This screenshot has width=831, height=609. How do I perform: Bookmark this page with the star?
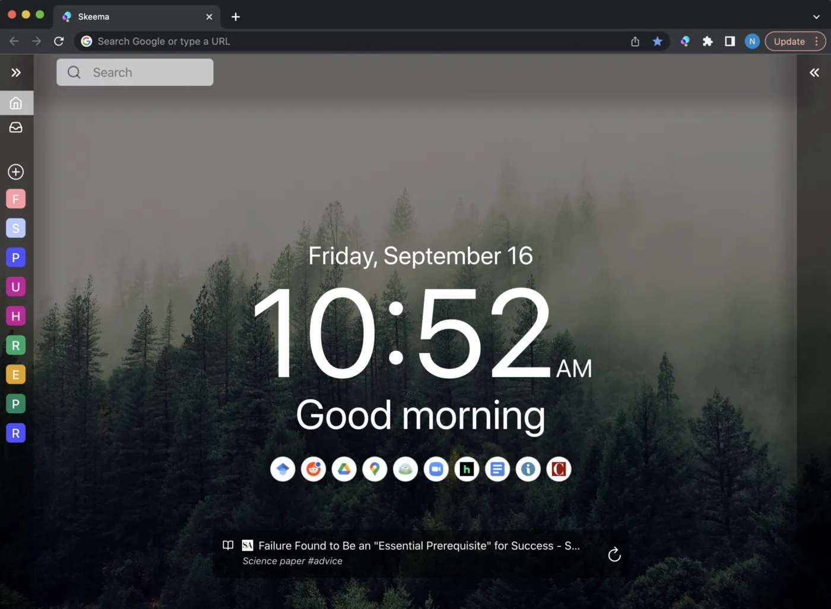pyautogui.click(x=657, y=42)
